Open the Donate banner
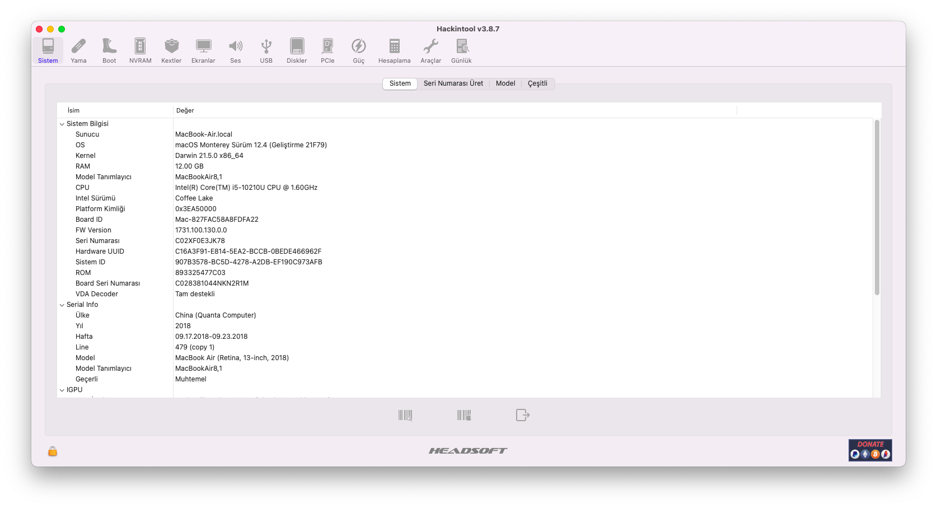Viewport: 937px width, 508px height. [x=870, y=450]
